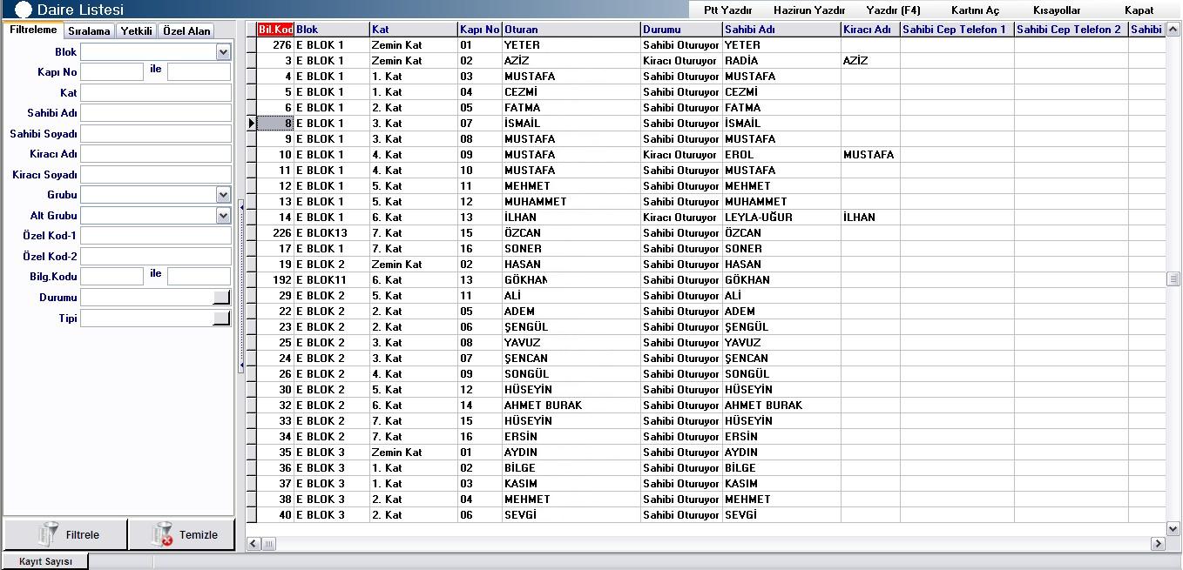Screen dimensions: 1183x570
Task: Open the Kısayollar menu
Action: (x=1057, y=10)
